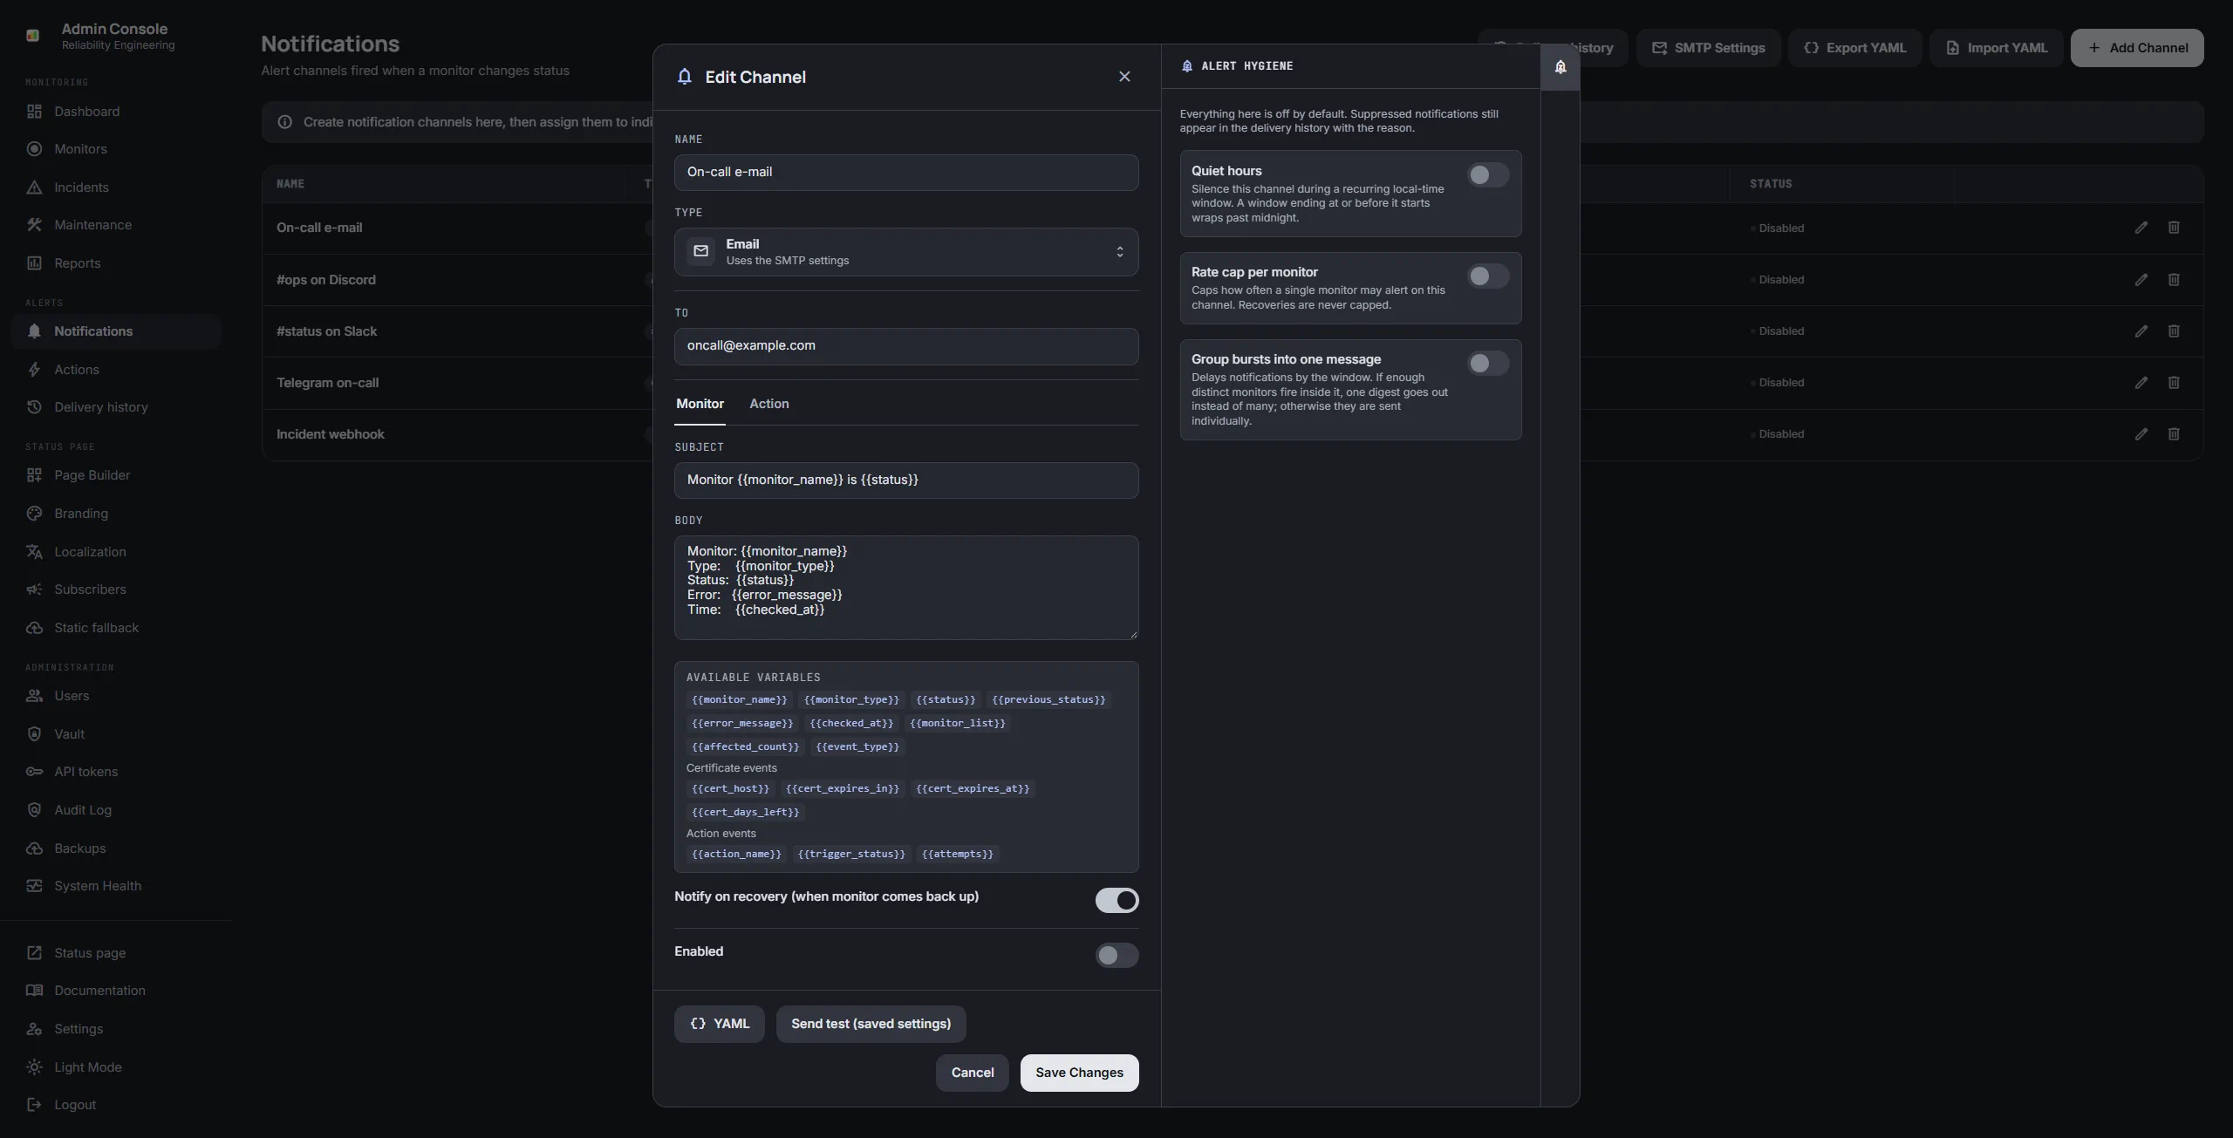Go to Incidents warning icon

34,187
